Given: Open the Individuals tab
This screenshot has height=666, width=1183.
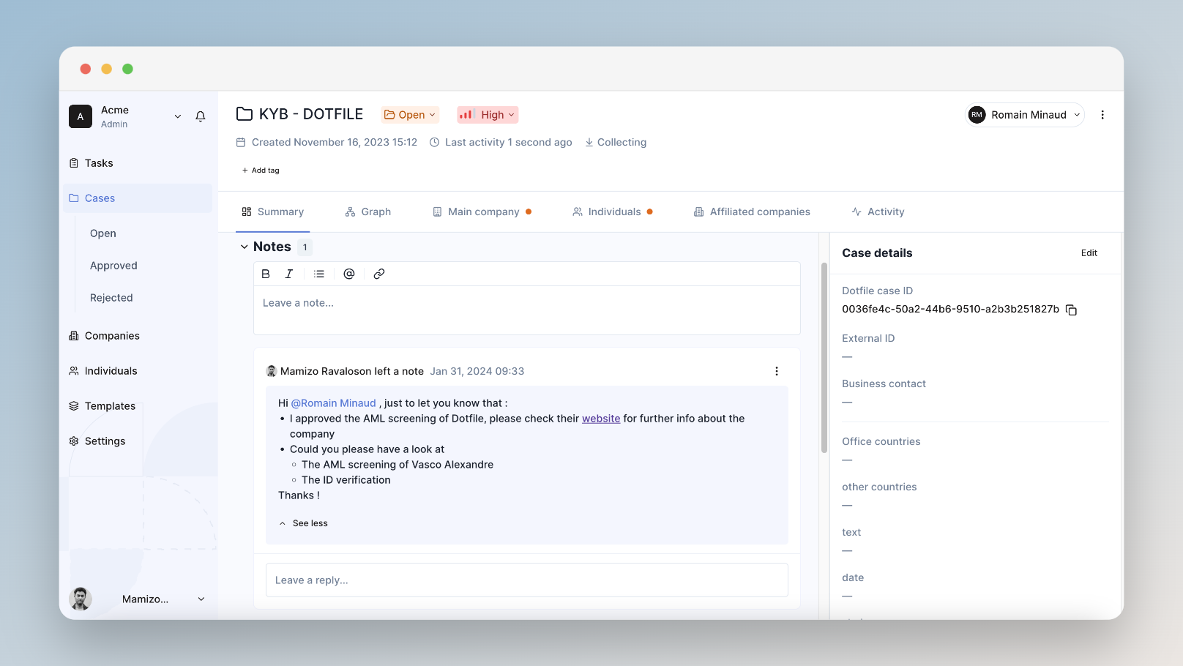Looking at the screenshot, I should pos(613,212).
